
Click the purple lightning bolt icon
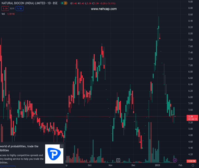(x=175, y=160)
